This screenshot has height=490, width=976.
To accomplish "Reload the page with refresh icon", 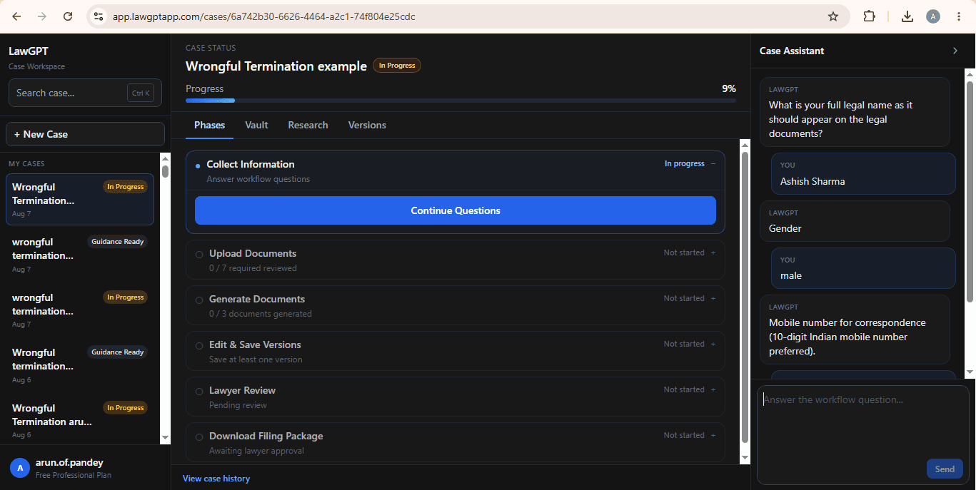I will [x=68, y=16].
